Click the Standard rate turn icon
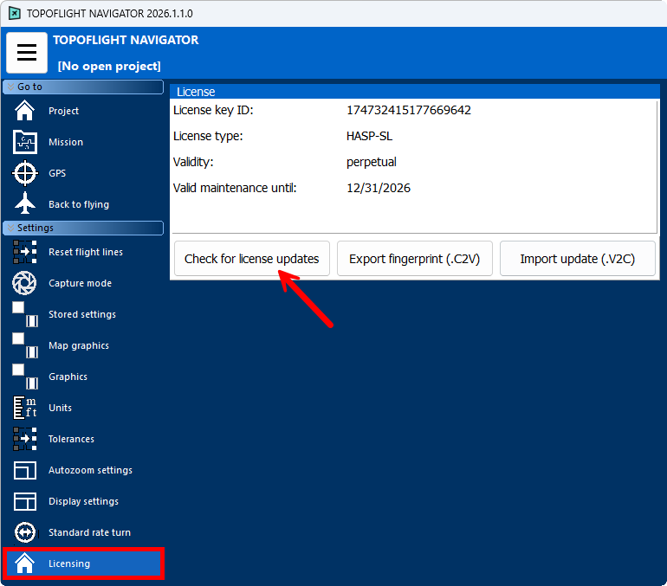Screen dimensions: 667x586 [x=25, y=532]
